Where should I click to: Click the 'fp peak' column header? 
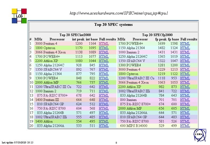pyautogui.click(x=161, y=39)
